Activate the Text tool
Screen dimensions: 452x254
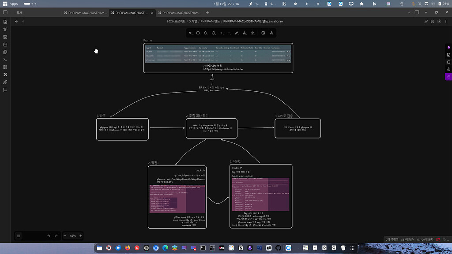(245, 33)
